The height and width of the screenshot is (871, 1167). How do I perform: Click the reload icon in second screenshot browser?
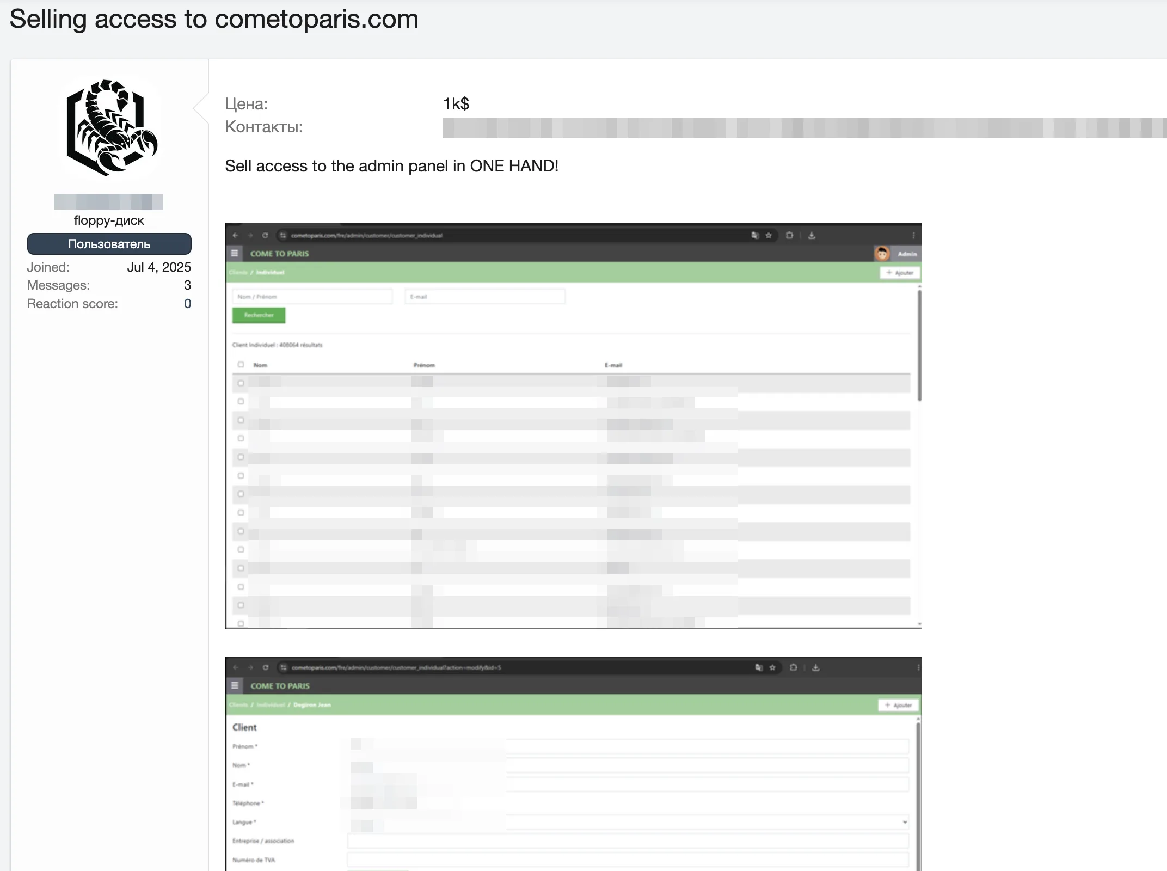[266, 667]
